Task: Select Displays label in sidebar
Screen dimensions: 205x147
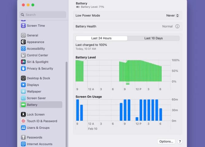Action: [x=33, y=85]
